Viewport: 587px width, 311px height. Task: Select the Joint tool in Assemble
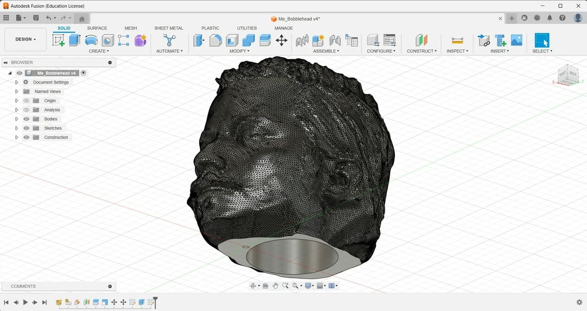[335, 41]
